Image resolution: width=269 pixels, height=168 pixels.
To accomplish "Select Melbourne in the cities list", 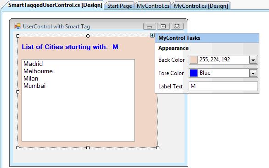I will click(38, 71).
